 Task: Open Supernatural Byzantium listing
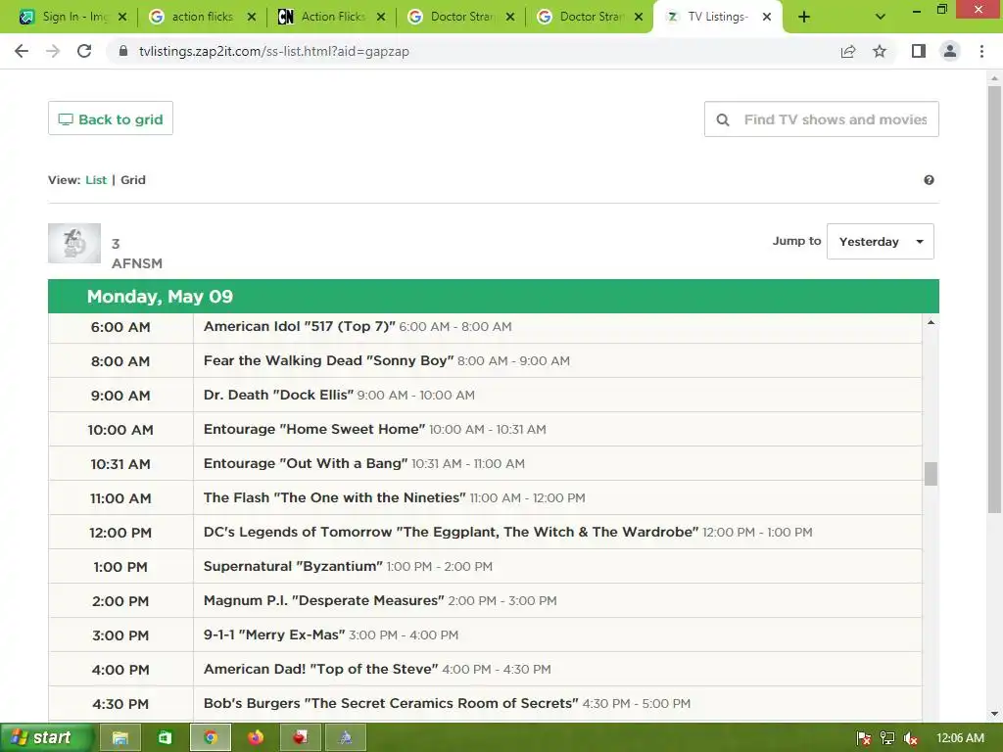pos(293,567)
